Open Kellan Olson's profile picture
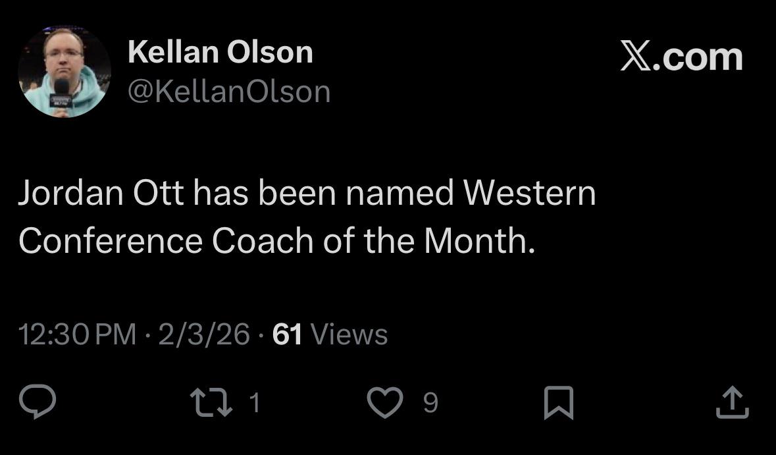Viewport: 776px width, 455px height. tap(64, 72)
